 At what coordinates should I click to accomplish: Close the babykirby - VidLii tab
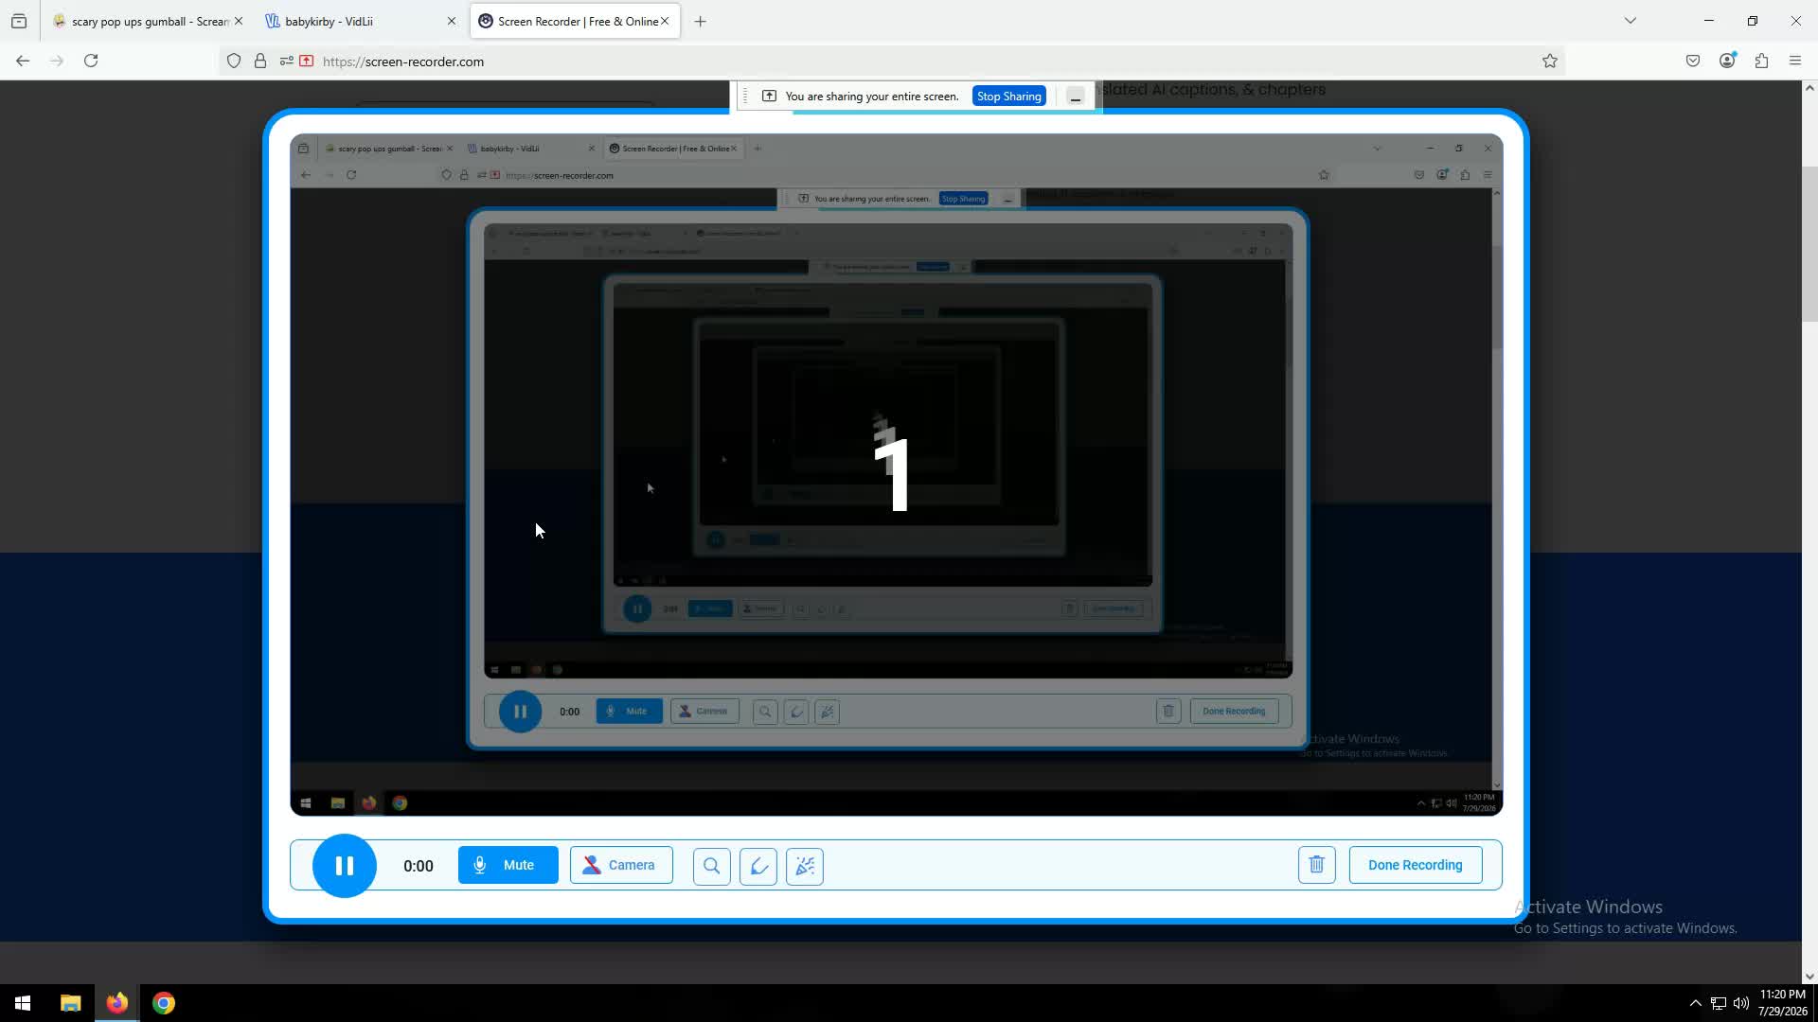452,21
